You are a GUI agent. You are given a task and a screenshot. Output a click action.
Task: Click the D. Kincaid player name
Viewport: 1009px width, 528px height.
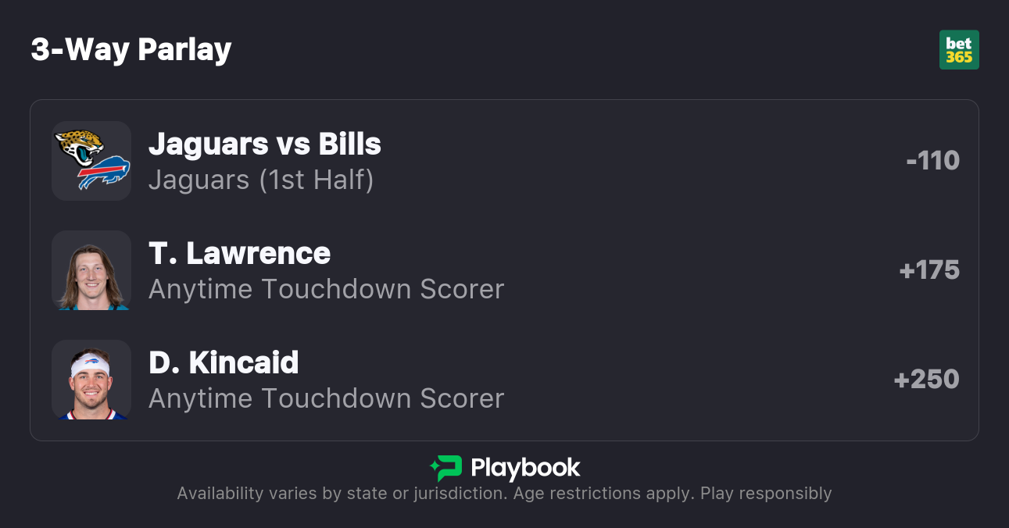(x=224, y=362)
